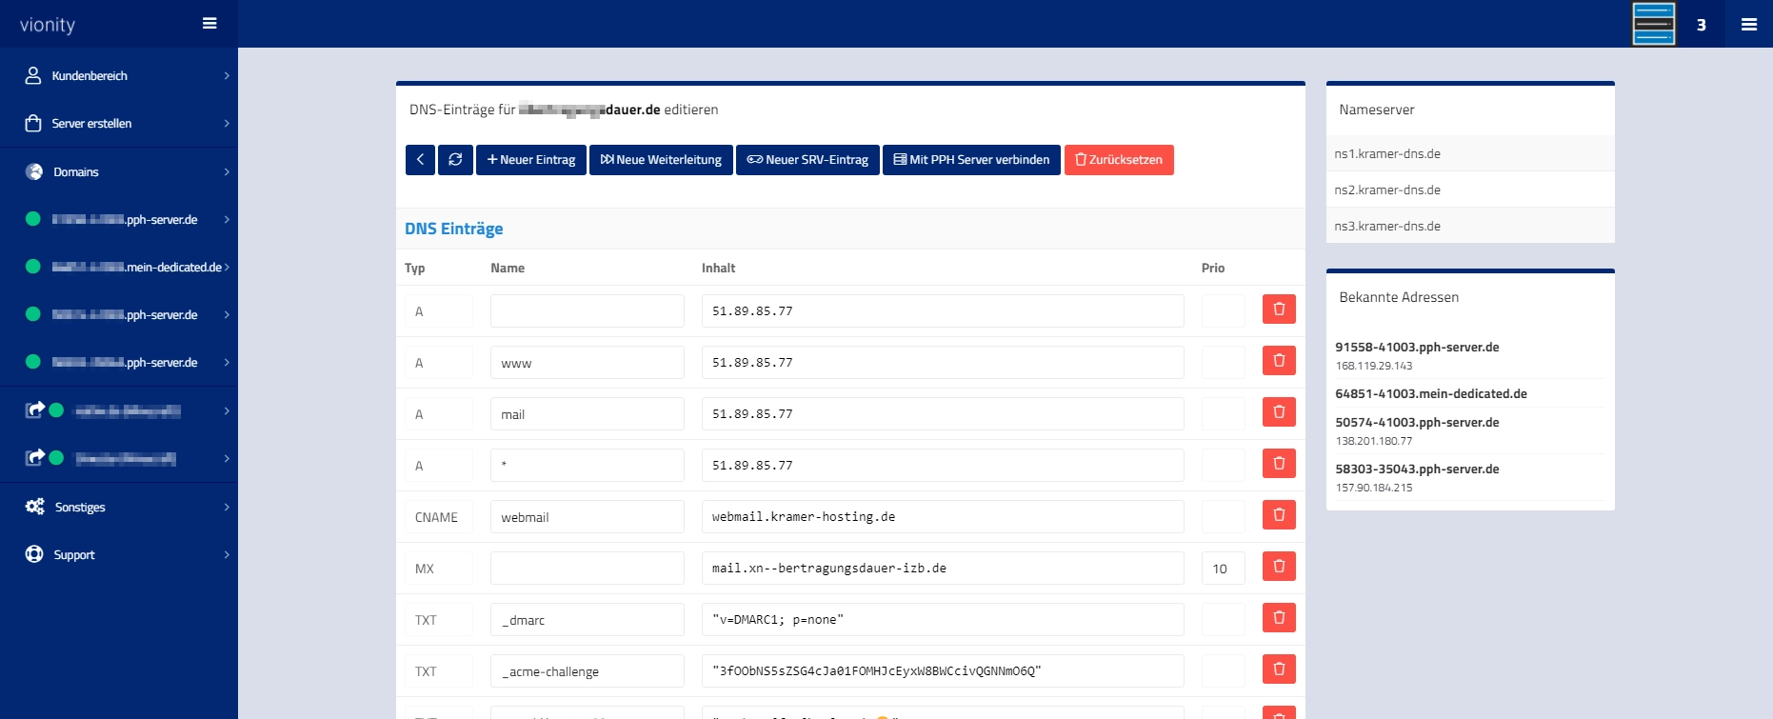Expand the first pph-server.de chevron
Image resolution: width=1773 pixels, height=719 pixels.
227,219
